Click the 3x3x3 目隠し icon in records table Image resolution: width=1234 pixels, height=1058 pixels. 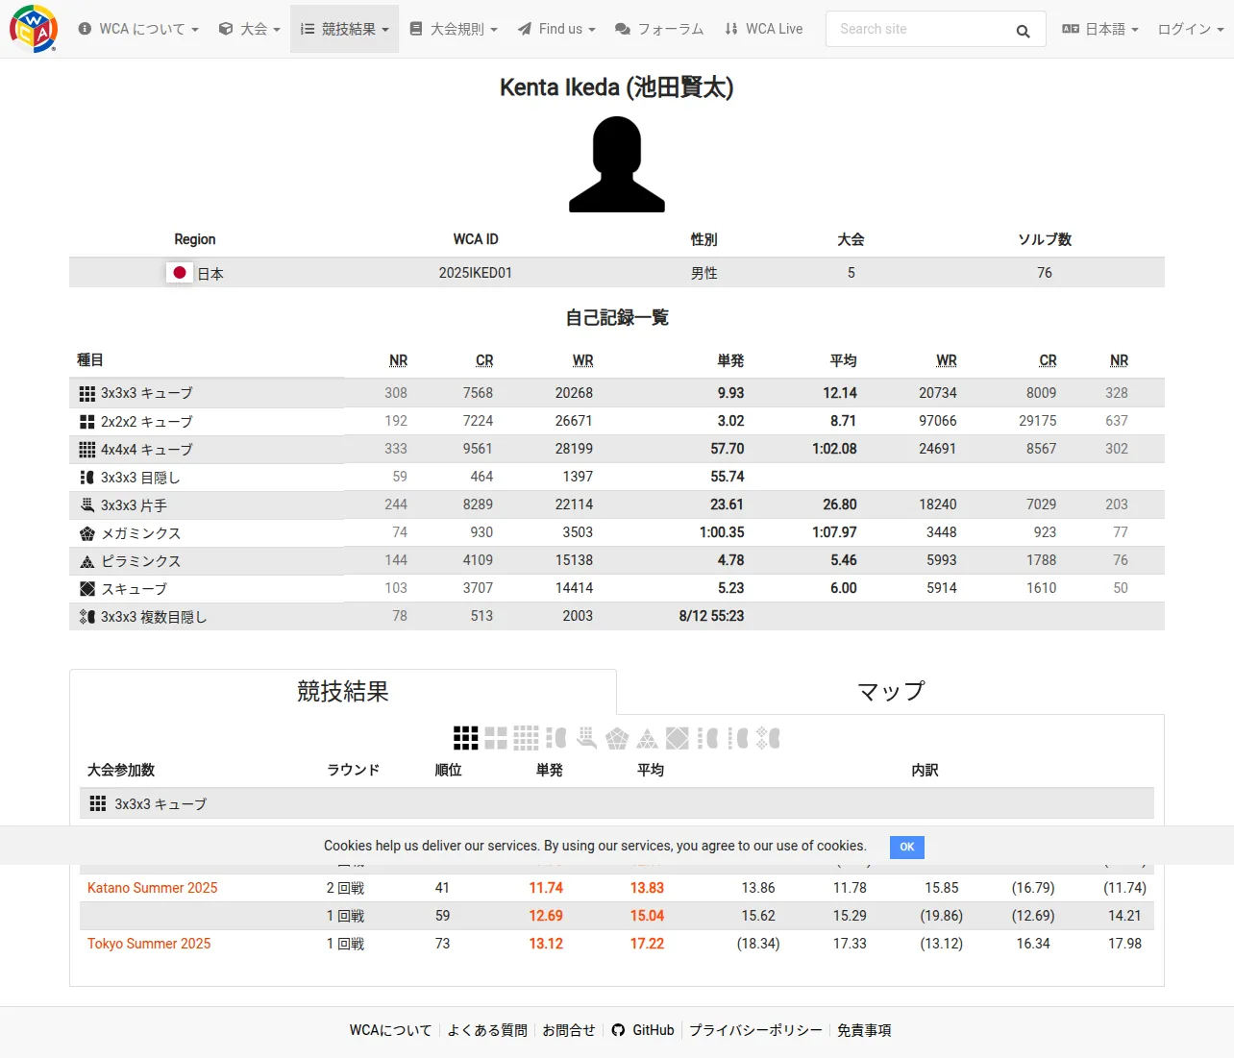click(x=87, y=477)
